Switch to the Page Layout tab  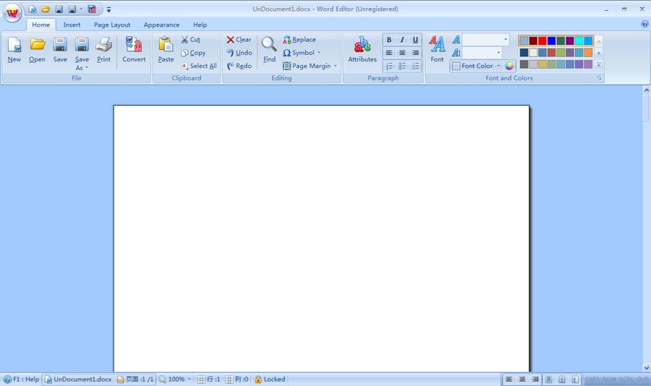coord(112,25)
